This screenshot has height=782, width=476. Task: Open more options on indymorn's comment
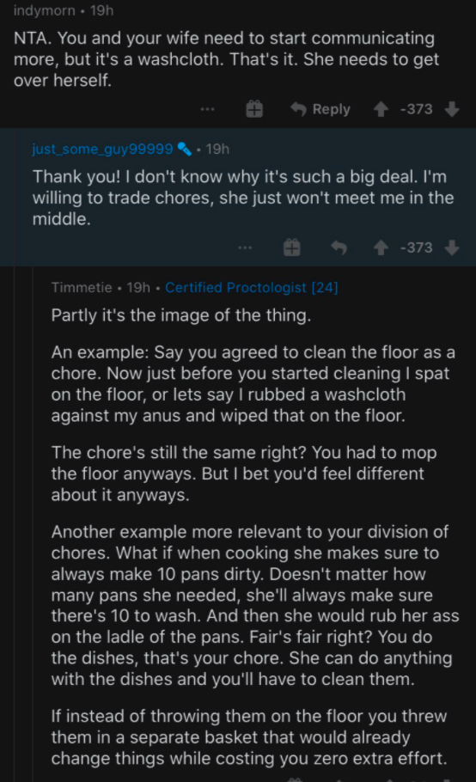point(207,109)
